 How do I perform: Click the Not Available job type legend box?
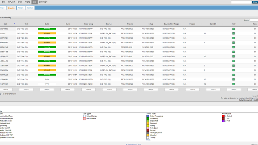pos(84,118)
